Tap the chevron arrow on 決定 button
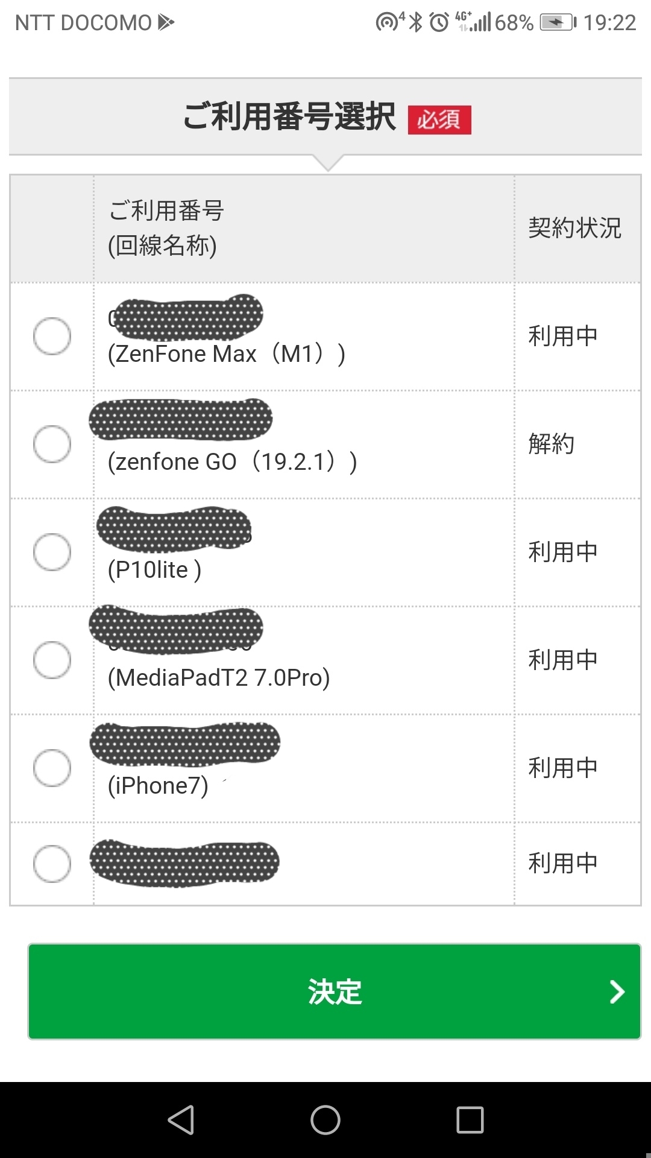 [617, 992]
